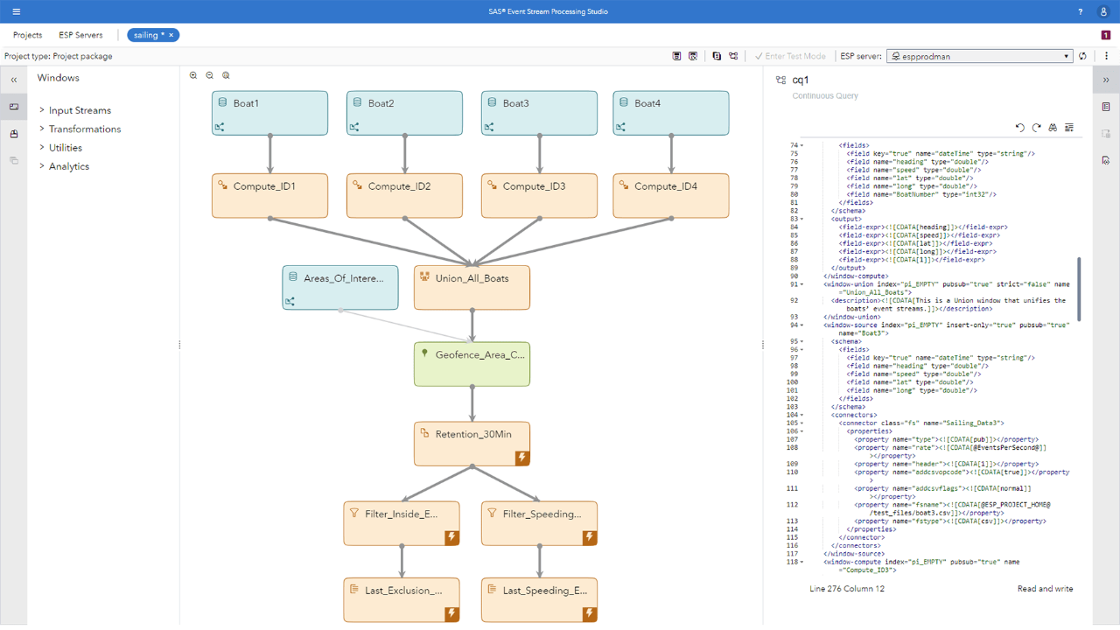Select the Filter_Inside_E... window
The height and width of the screenshot is (630, 1120).
coord(402,523)
